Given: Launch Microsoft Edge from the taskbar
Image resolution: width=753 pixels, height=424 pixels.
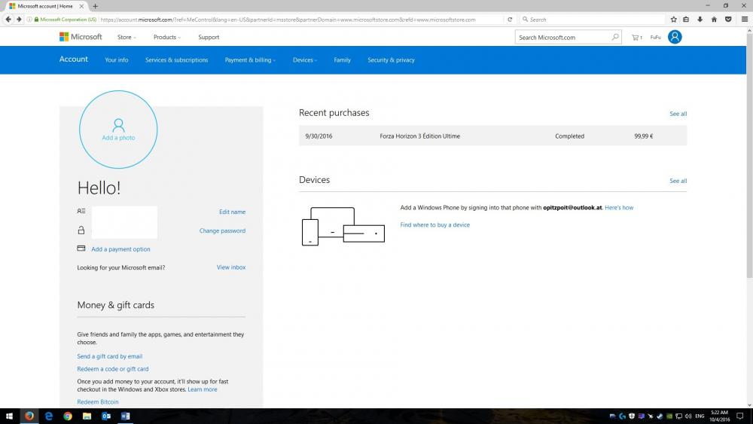Looking at the screenshot, I should (48, 416).
